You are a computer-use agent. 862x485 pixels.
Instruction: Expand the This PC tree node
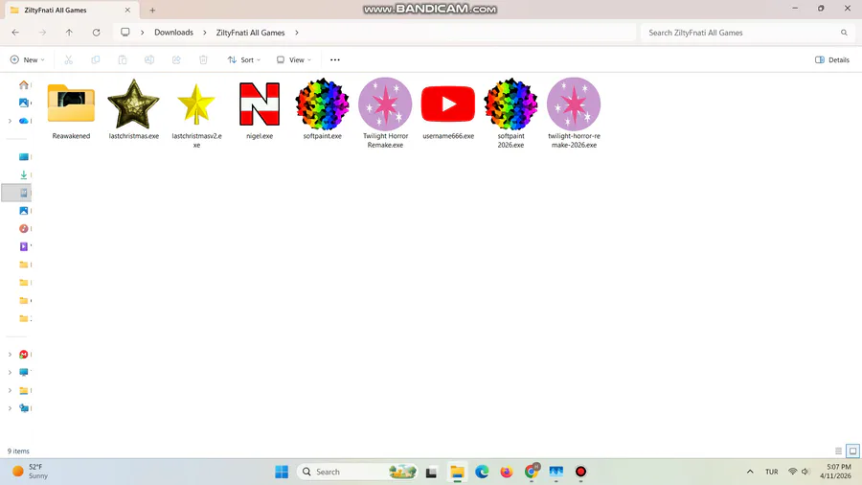pos(10,372)
